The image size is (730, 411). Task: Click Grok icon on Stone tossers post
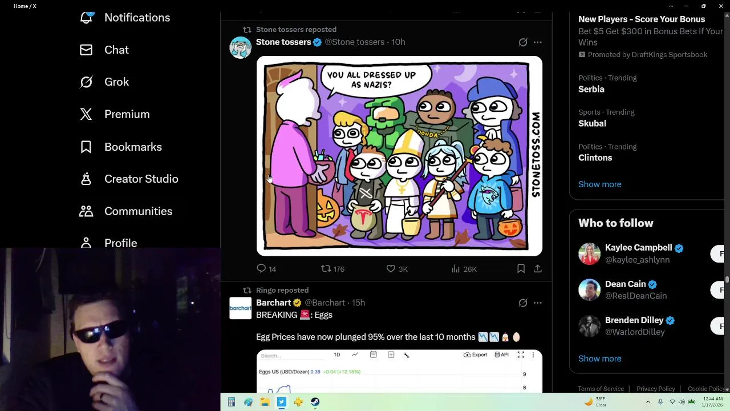coord(523,42)
